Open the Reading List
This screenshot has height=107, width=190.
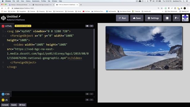coord(184,11)
